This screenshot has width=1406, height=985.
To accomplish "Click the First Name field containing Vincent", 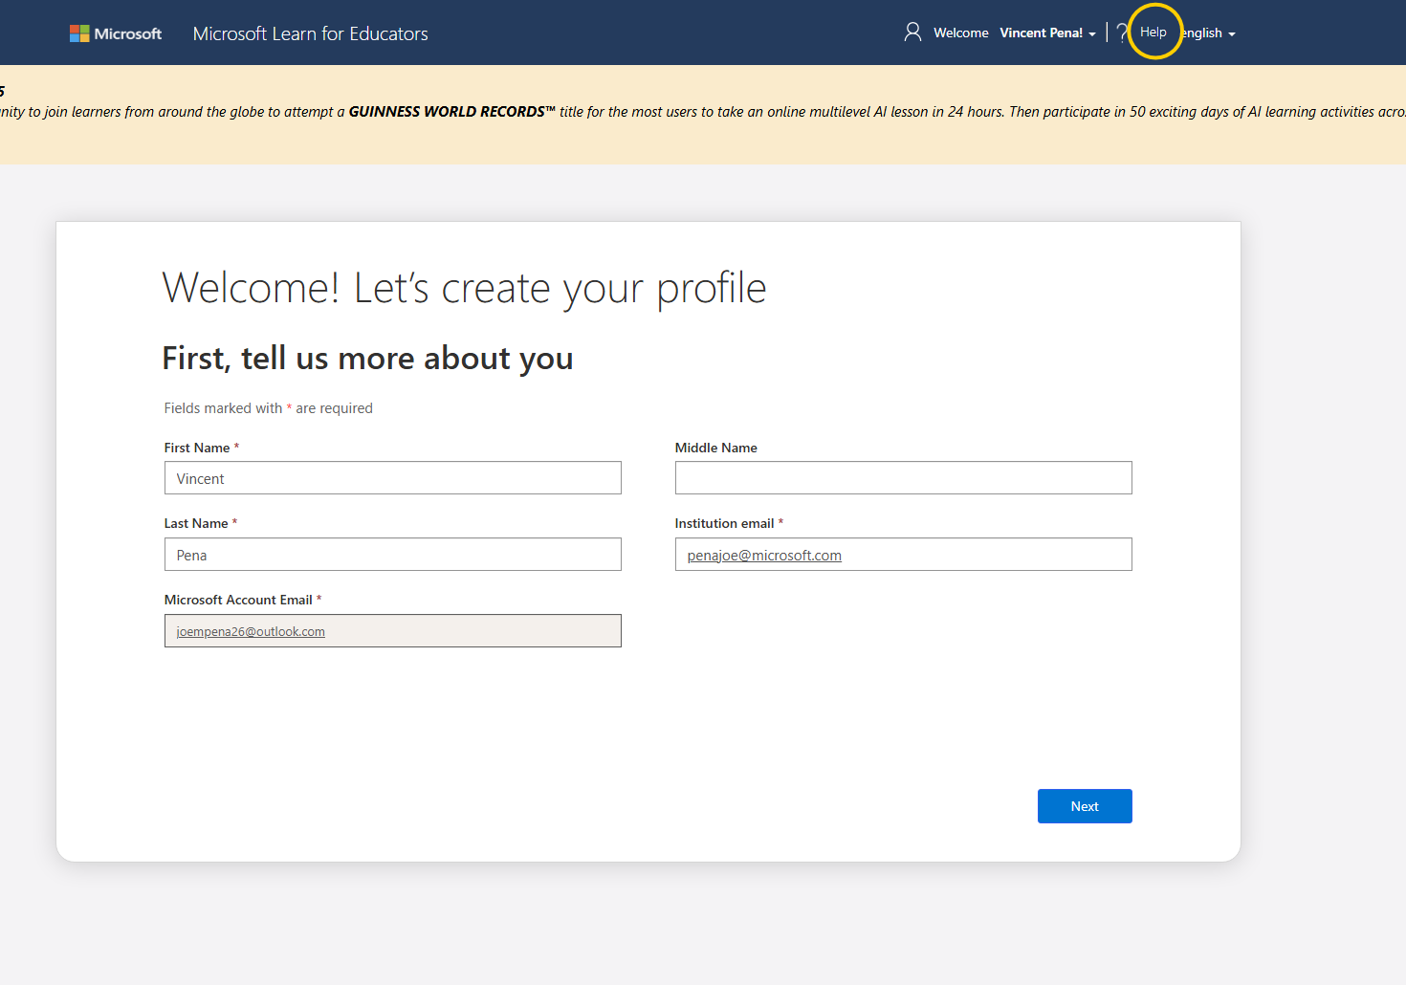I will (392, 477).
